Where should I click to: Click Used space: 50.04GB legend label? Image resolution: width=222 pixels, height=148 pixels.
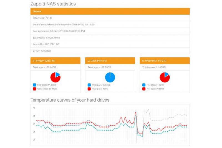click(47, 89)
